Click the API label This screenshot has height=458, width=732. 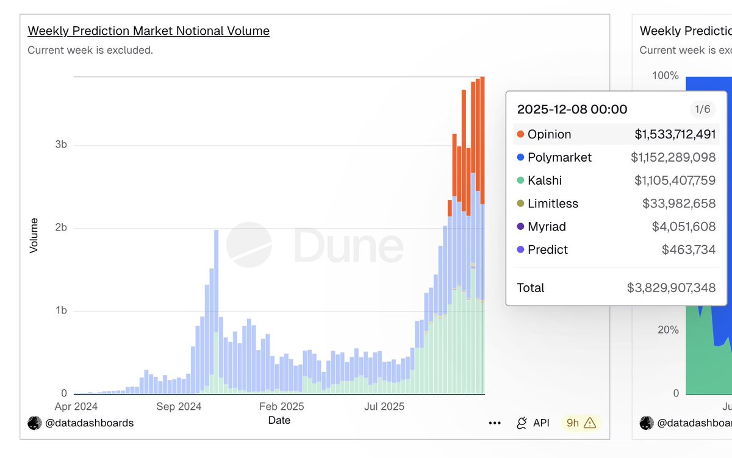point(541,423)
